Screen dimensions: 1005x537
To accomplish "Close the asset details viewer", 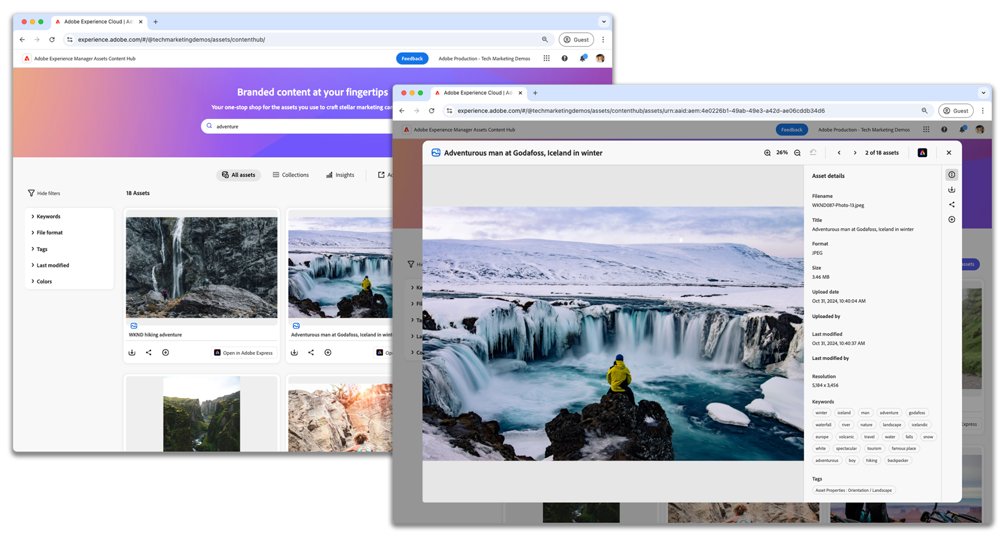I will 949,153.
